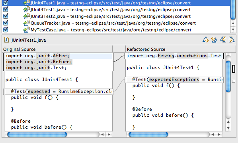This screenshot has height=143, width=238.
Task: Click the black overview ruler marker for the import change
Action: coord(234,69)
